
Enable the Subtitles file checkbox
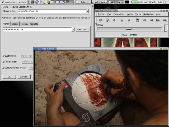(3, 56)
